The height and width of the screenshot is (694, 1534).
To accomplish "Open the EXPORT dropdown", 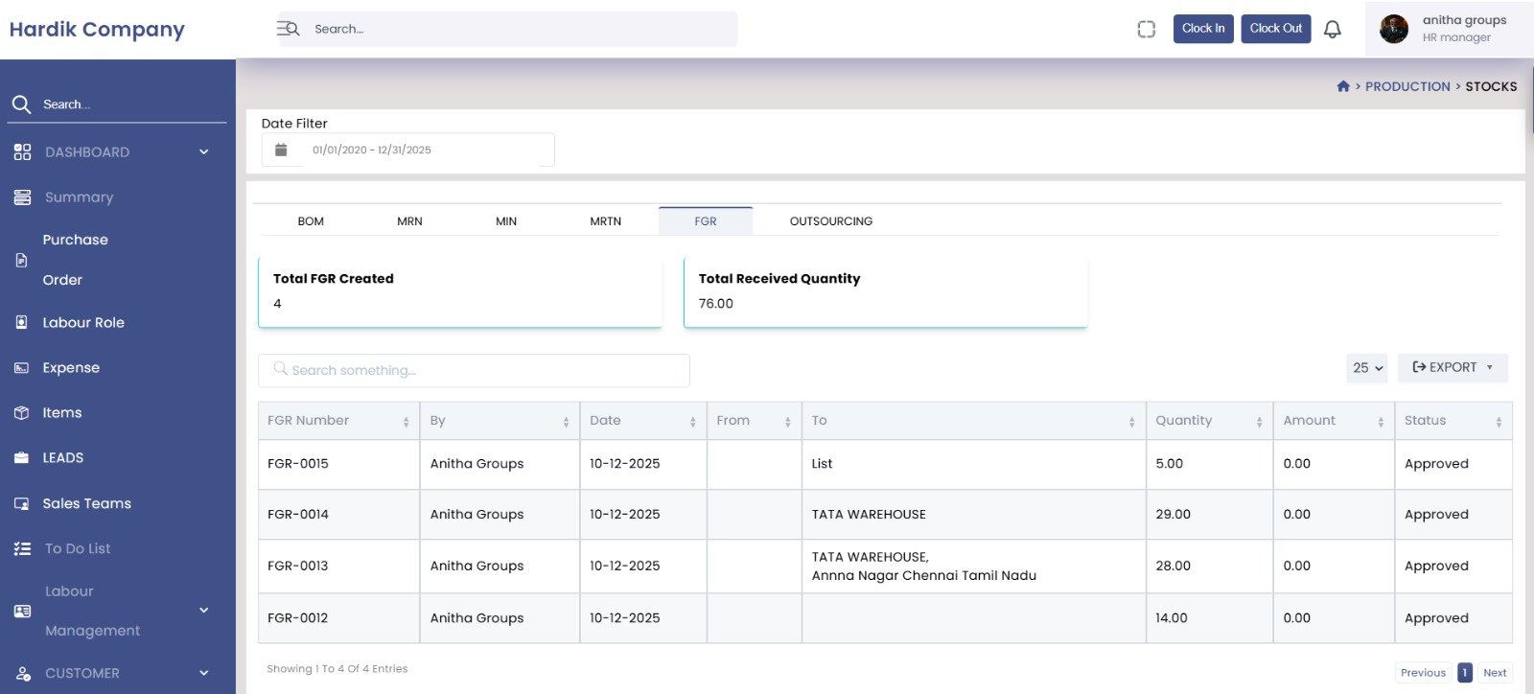I will (x=1452, y=368).
